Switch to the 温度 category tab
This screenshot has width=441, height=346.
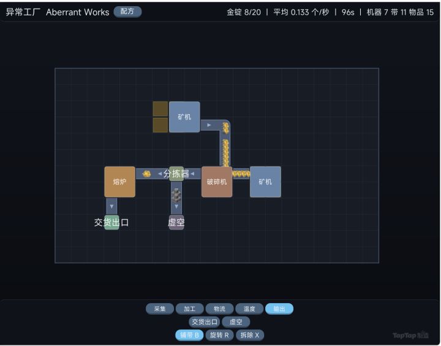click(249, 309)
